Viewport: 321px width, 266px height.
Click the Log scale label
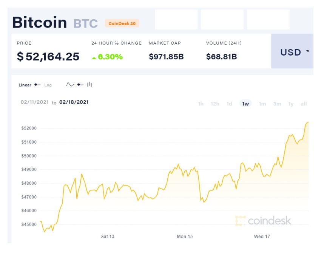[x=48, y=85]
